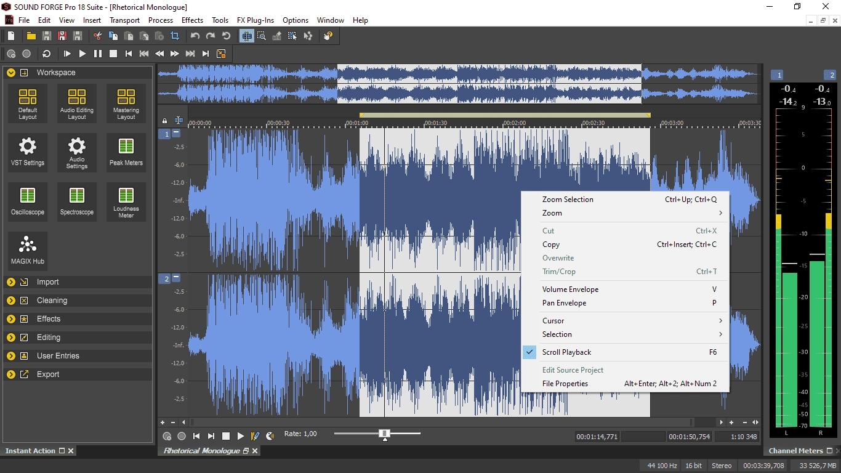
Task: Open the Cursor submenu in the context menu
Action: click(x=625, y=321)
